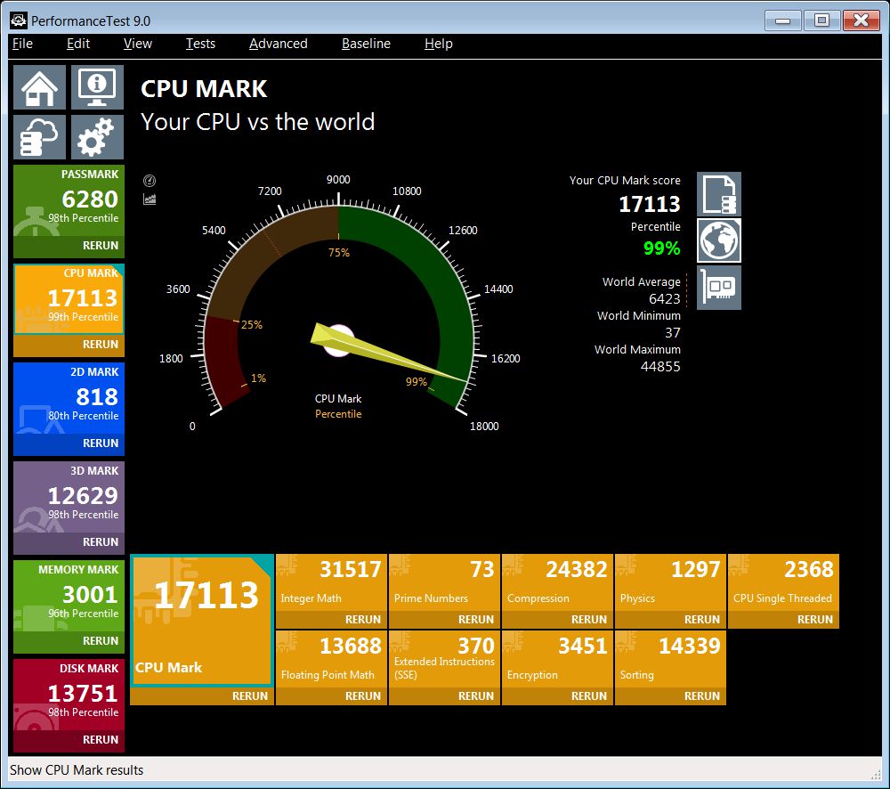Open the Tests menu
The image size is (890, 789).
(x=200, y=44)
